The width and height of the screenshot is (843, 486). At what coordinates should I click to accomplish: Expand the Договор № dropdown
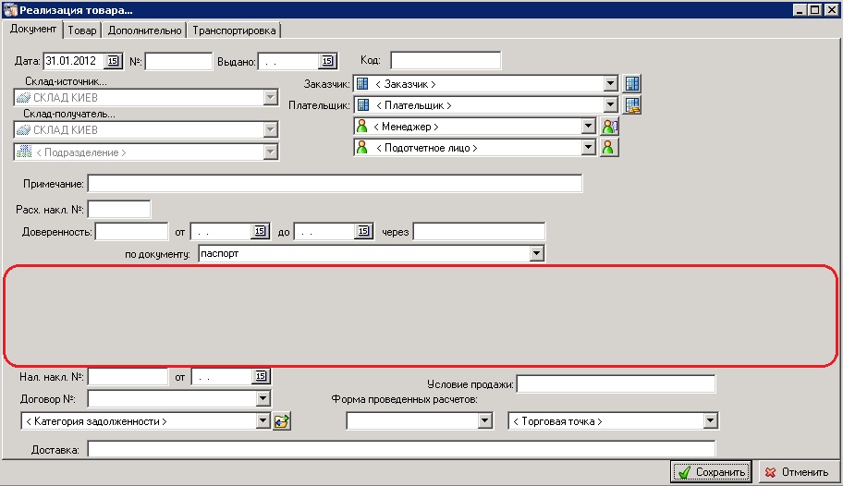[263, 399]
